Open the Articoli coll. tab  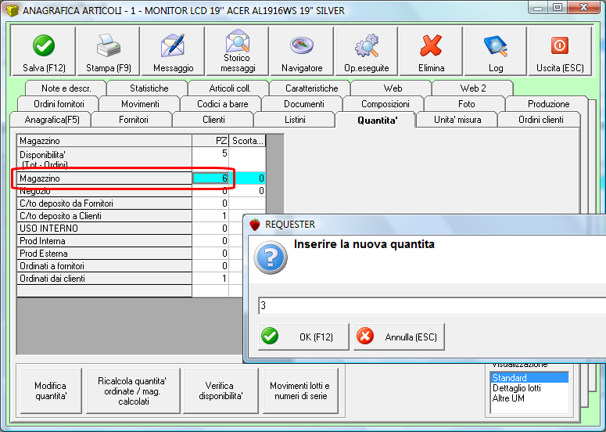230,88
